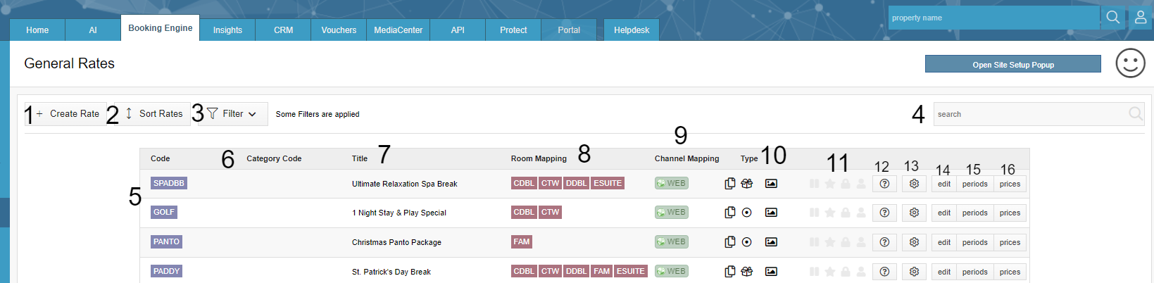1154x283 pixels.
Task: Click the Category Code column header
Action: (274, 158)
